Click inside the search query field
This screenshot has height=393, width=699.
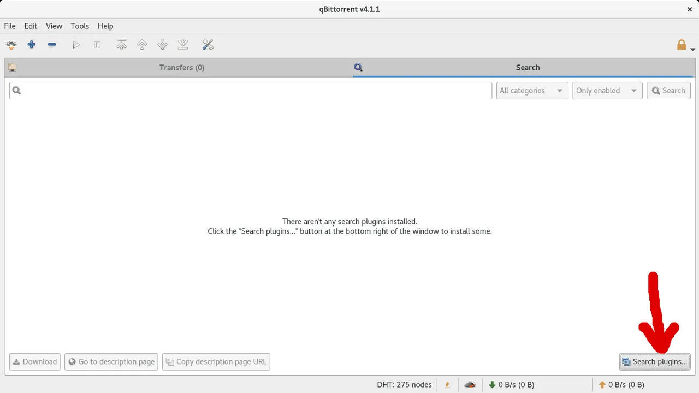(x=250, y=90)
